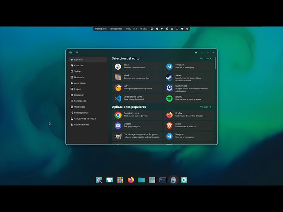The height and width of the screenshot is (212, 283).
Task: Open the es (ast) keyboard layout menu
Action: (x=144, y=29)
